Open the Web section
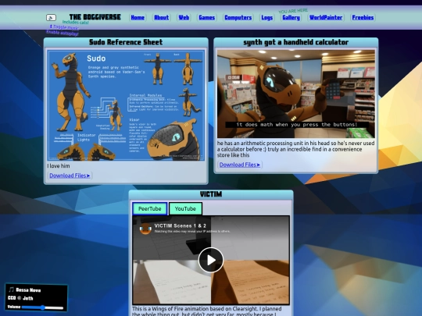The height and width of the screenshot is (316, 422). (184, 18)
